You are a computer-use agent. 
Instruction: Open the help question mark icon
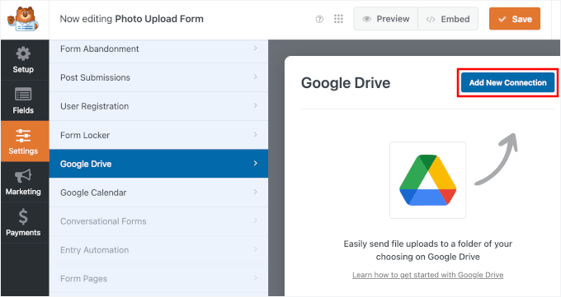click(x=319, y=19)
